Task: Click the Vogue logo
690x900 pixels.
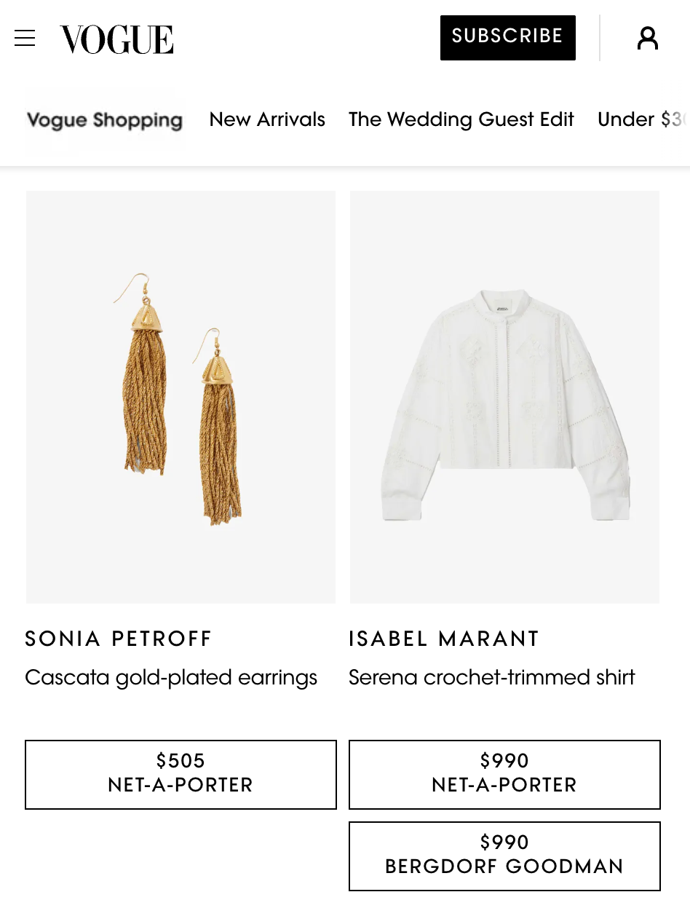Action: (x=116, y=39)
